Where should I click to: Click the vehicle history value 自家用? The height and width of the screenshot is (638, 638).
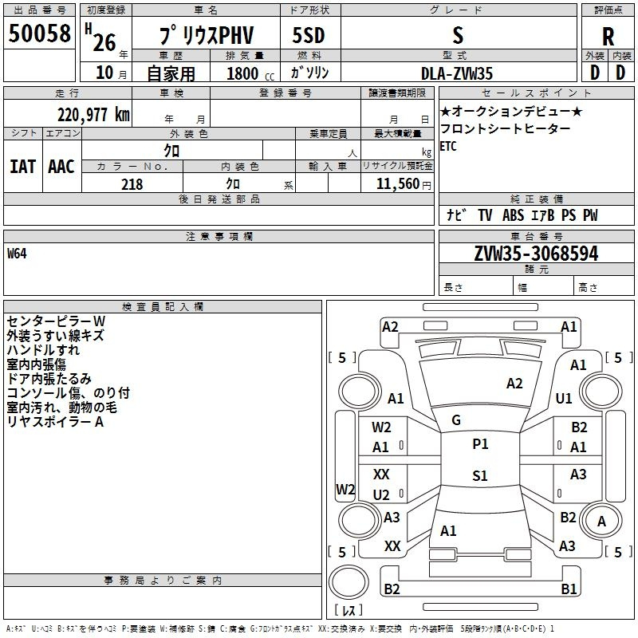pyautogui.click(x=171, y=73)
